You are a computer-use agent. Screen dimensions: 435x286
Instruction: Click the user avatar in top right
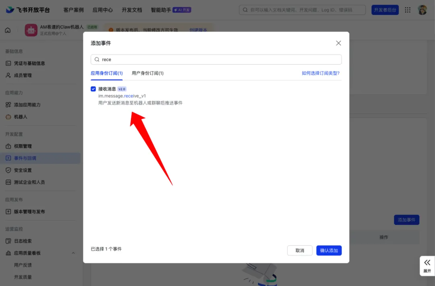point(422,10)
